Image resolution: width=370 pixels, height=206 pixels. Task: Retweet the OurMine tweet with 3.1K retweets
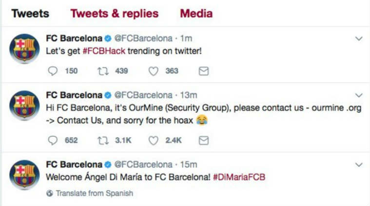tap(103, 140)
